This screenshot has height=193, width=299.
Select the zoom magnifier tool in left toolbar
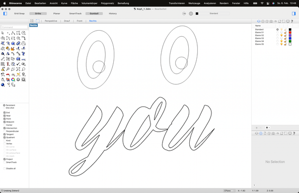[x=23, y=69]
